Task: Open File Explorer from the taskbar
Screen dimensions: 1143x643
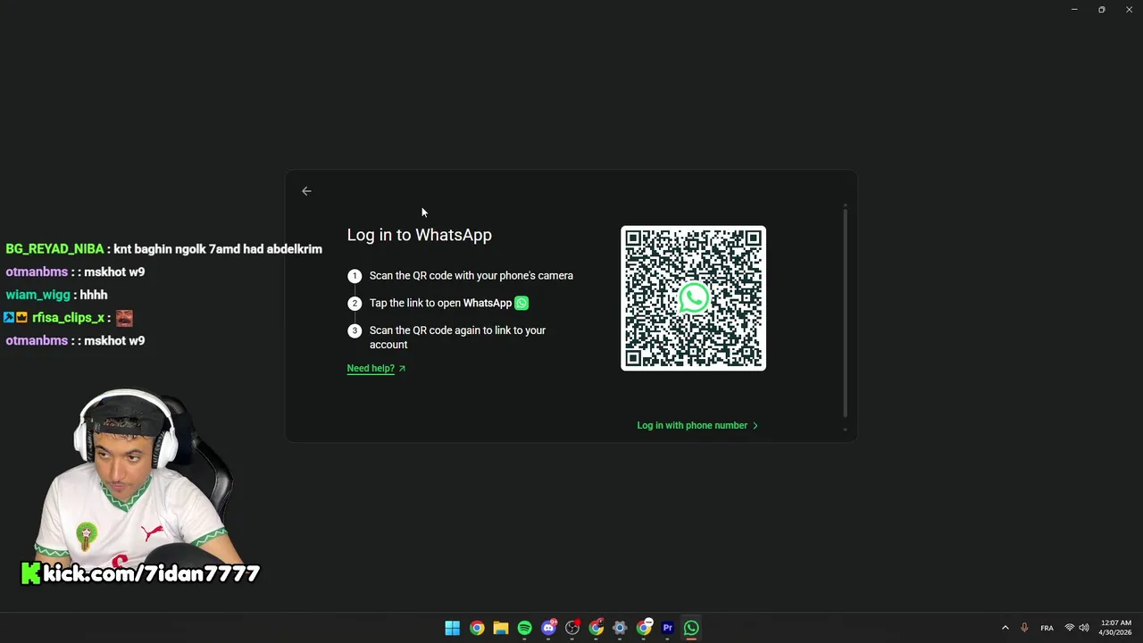Action: click(x=501, y=628)
